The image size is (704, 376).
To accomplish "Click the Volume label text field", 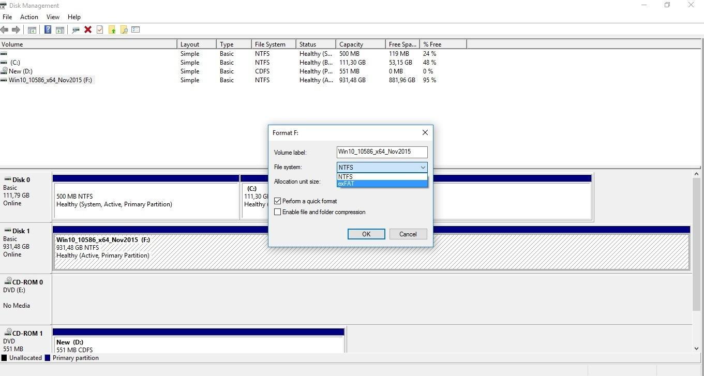I will pyautogui.click(x=382, y=152).
